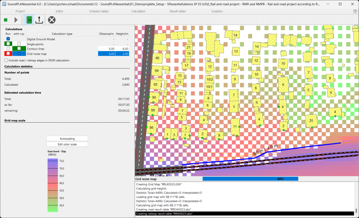This screenshot has height=218, width=359.
Task: Open the calculation log notebook icon
Action: click(x=28, y=20)
